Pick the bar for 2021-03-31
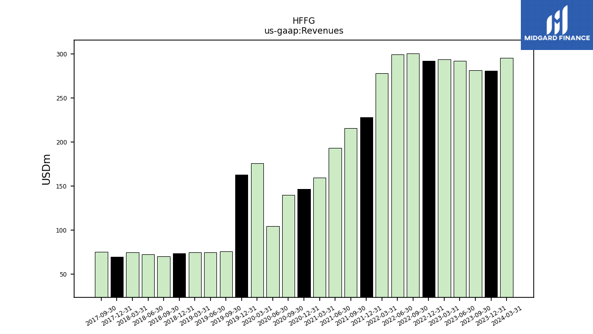The image size is (593, 334). point(320,238)
